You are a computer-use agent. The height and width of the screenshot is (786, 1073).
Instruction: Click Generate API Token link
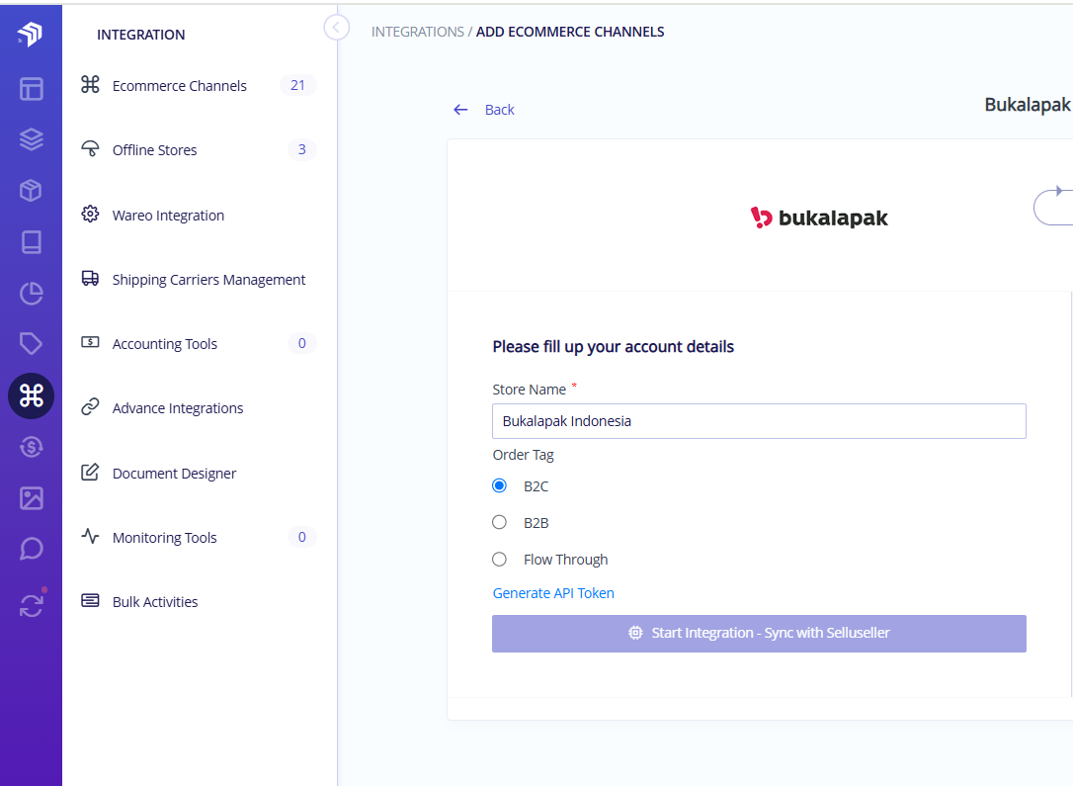(553, 593)
